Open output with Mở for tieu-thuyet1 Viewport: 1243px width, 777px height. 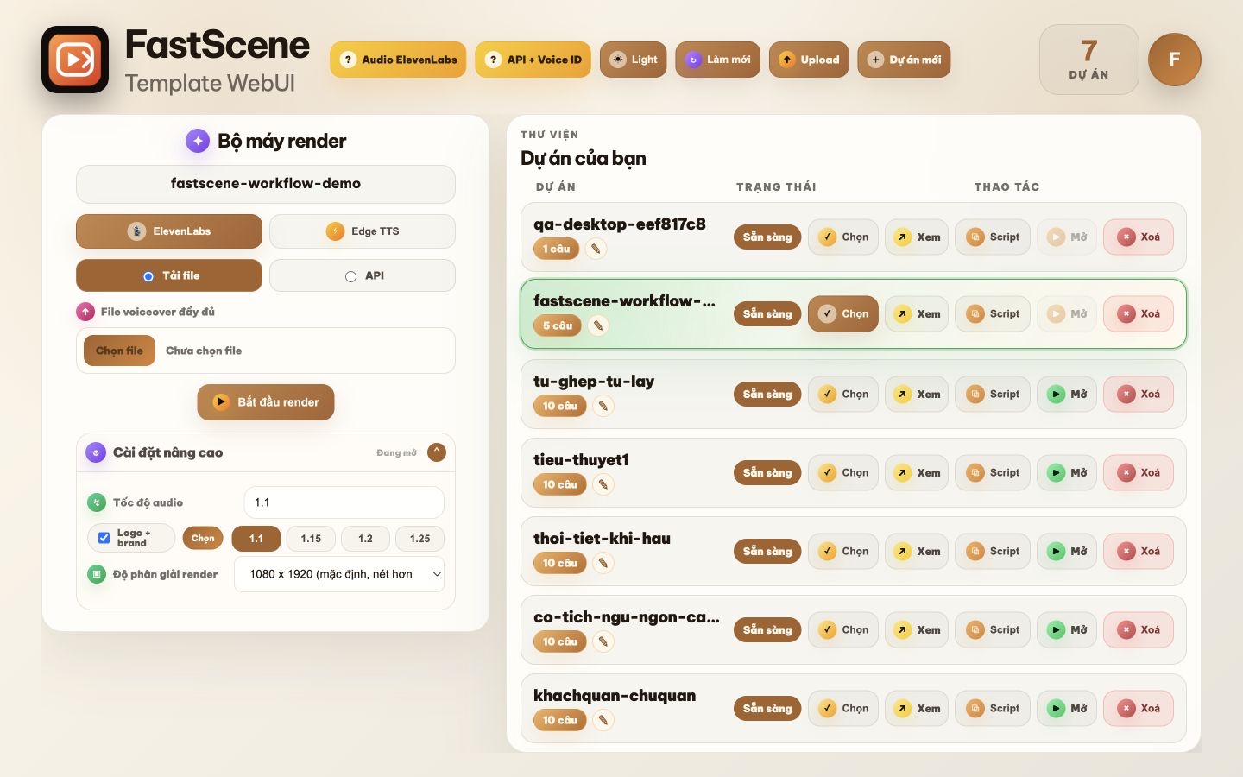(1067, 473)
